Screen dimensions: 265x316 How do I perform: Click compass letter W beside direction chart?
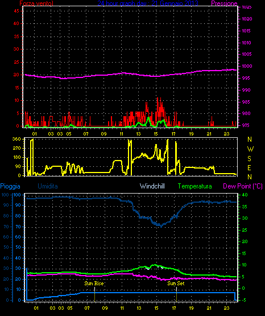click(250, 149)
